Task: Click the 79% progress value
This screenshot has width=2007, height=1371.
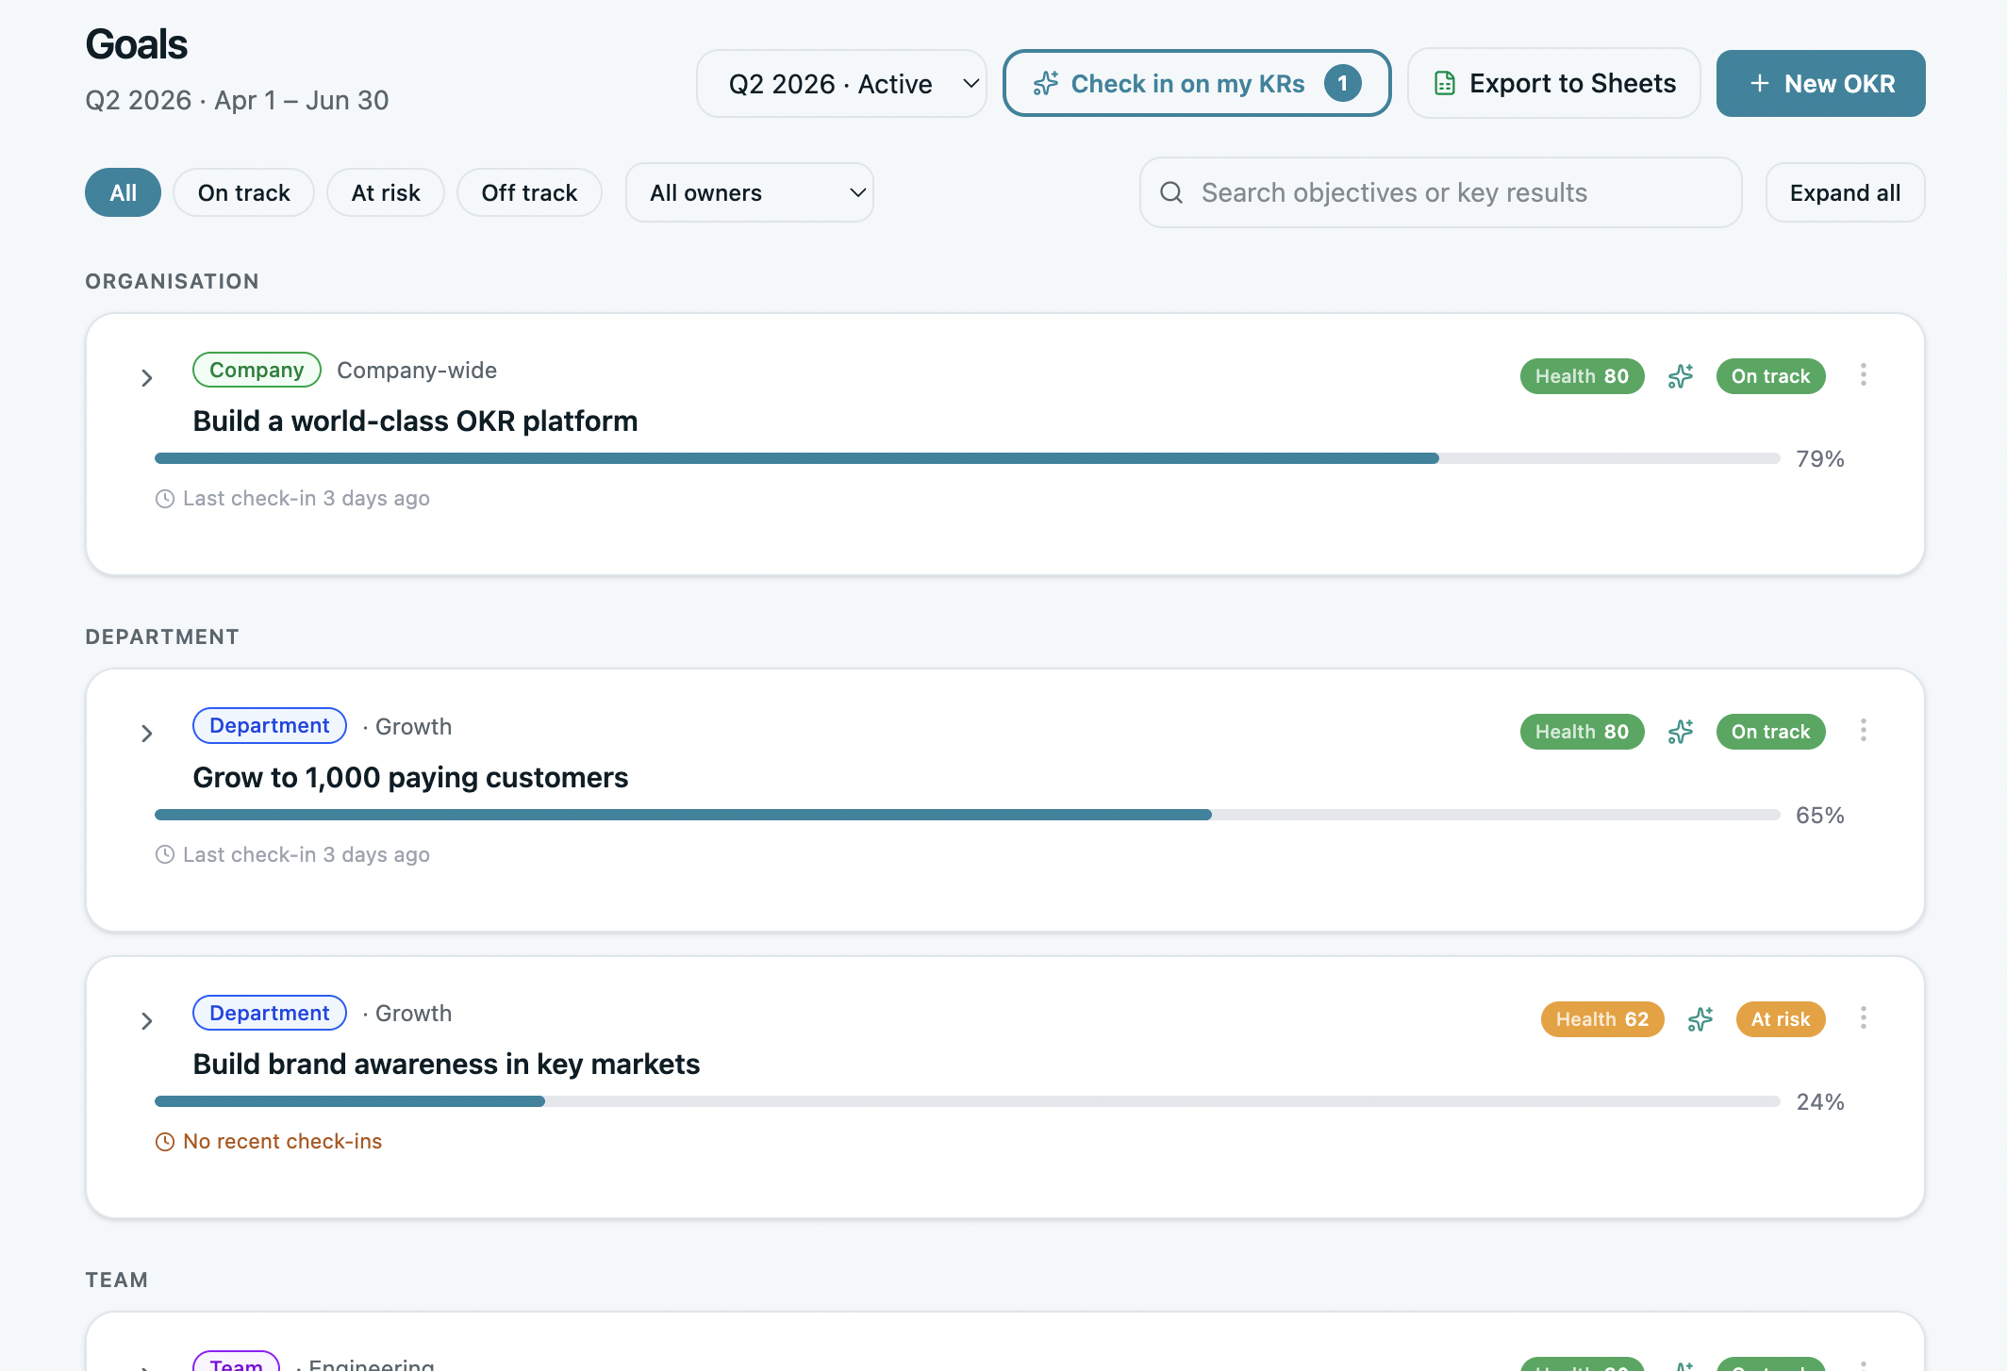Action: [1819, 459]
